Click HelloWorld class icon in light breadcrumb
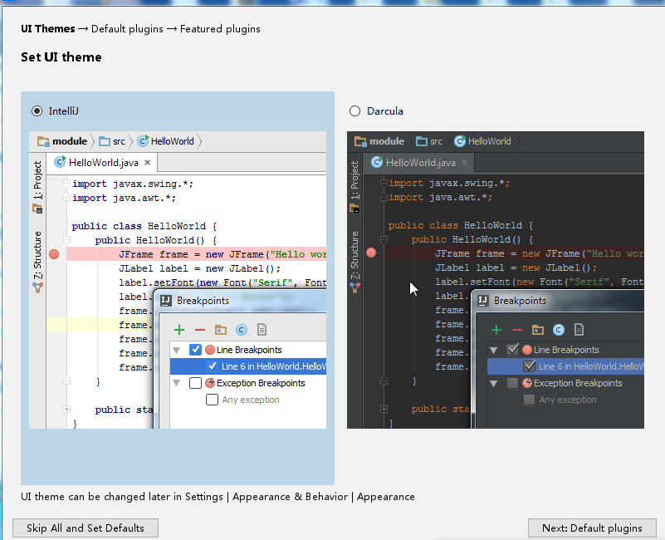Viewport: 665px width, 540px height. [x=144, y=141]
